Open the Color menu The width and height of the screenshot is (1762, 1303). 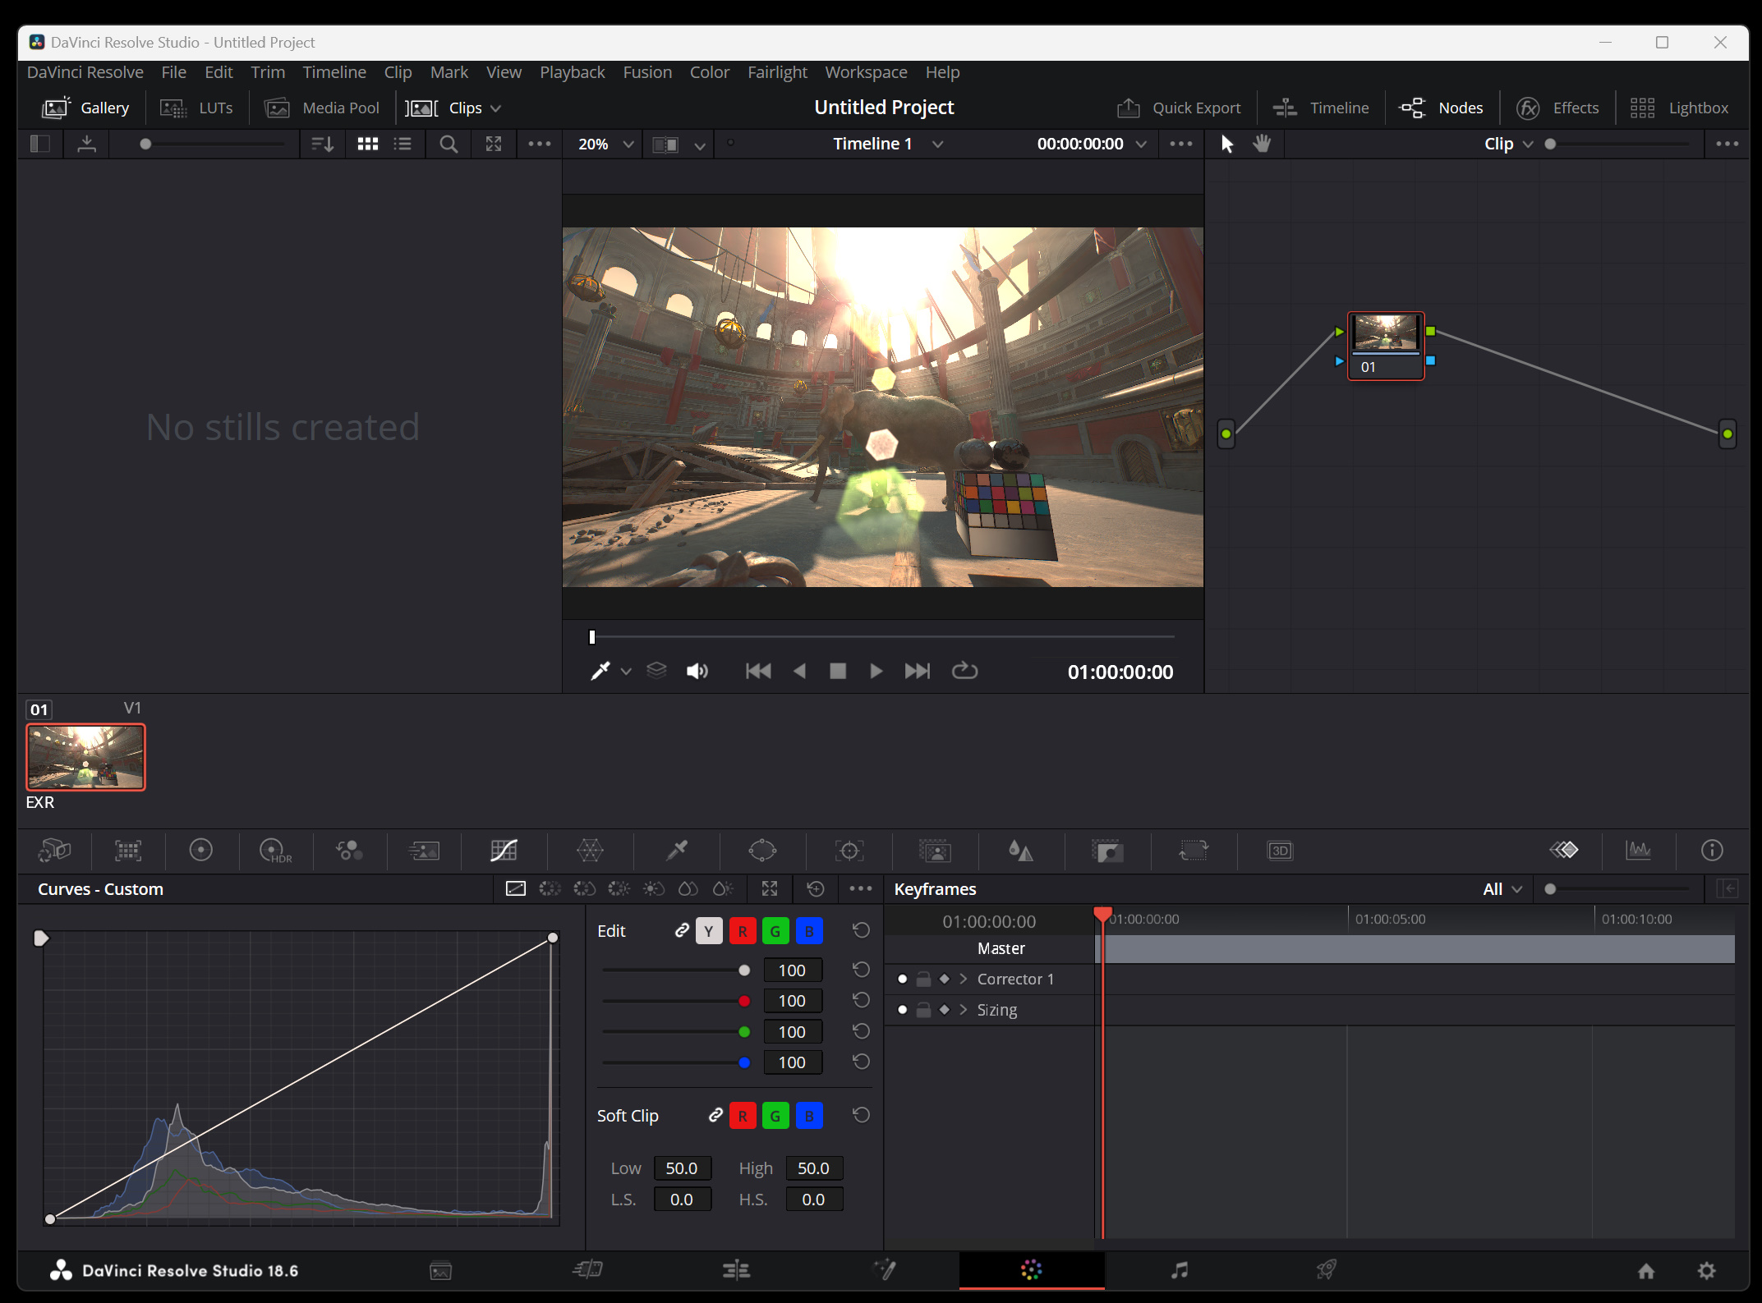point(709,72)
